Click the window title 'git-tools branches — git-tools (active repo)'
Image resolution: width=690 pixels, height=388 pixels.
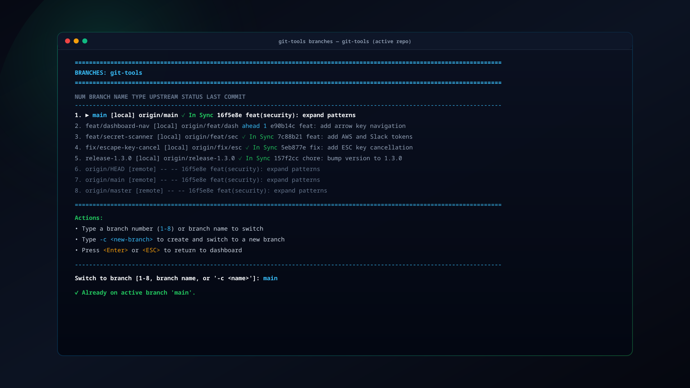(345, 41)
